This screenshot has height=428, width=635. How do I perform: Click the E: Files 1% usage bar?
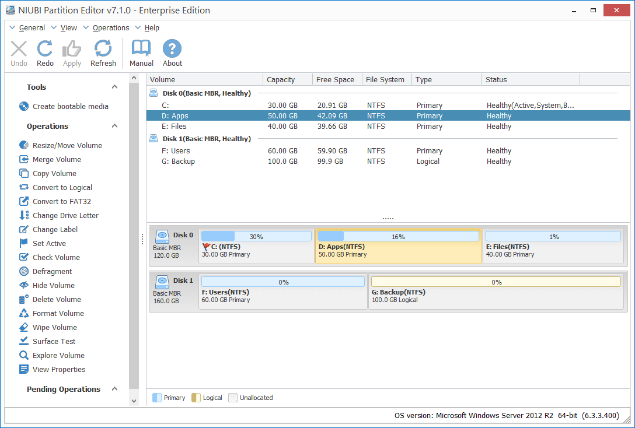pyautogui.click(x=553, y=236)
